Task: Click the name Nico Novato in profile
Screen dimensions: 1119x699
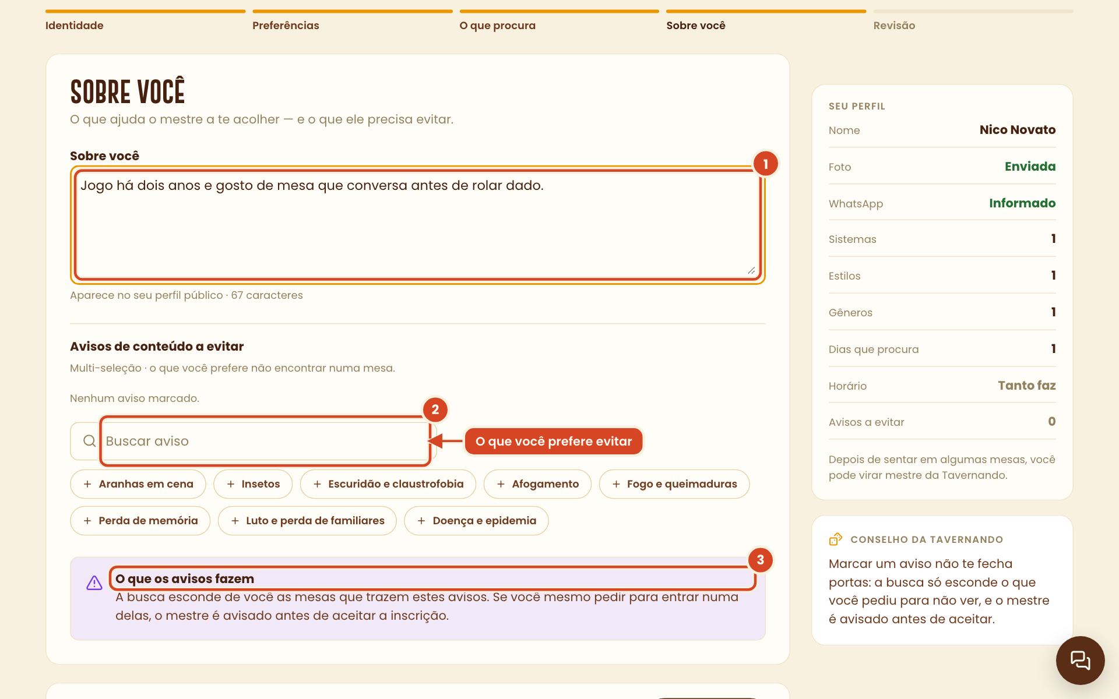Action: click(x=1018, y=130)
